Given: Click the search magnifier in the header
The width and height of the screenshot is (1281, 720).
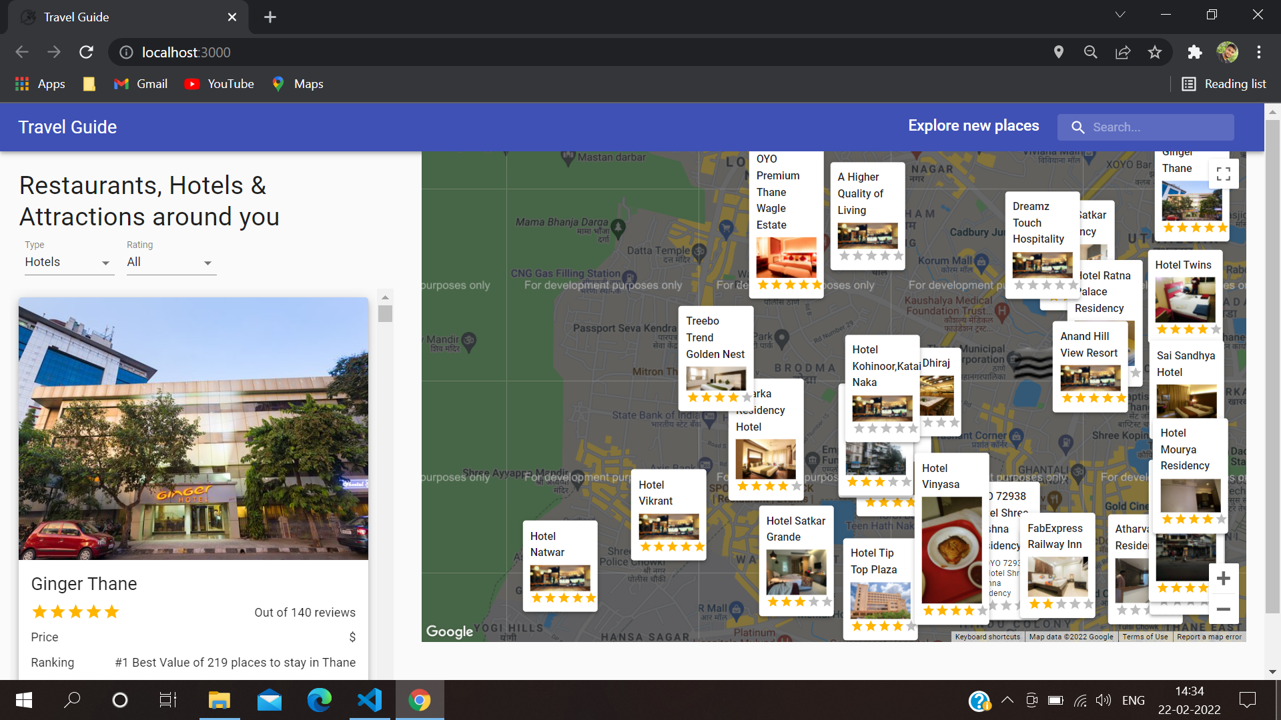Looking at the screenshot, I should click(1078, 127).
